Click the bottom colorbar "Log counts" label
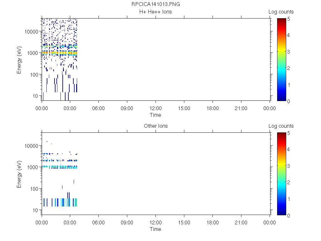Screen dimensions: 321x241 pos(281,126)
